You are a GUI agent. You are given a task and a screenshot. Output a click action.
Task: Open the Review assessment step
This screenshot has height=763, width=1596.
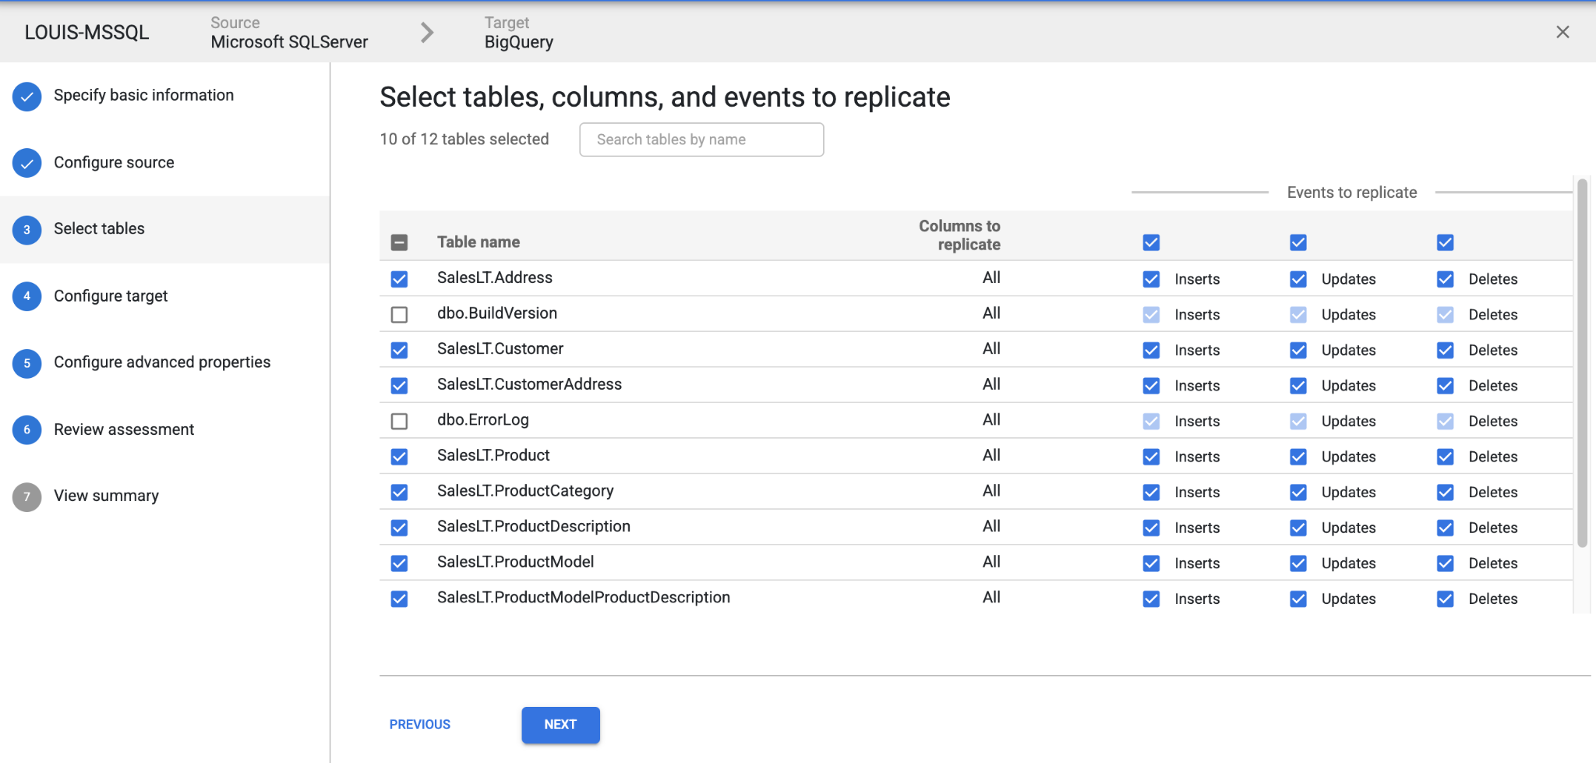(124, 429)
